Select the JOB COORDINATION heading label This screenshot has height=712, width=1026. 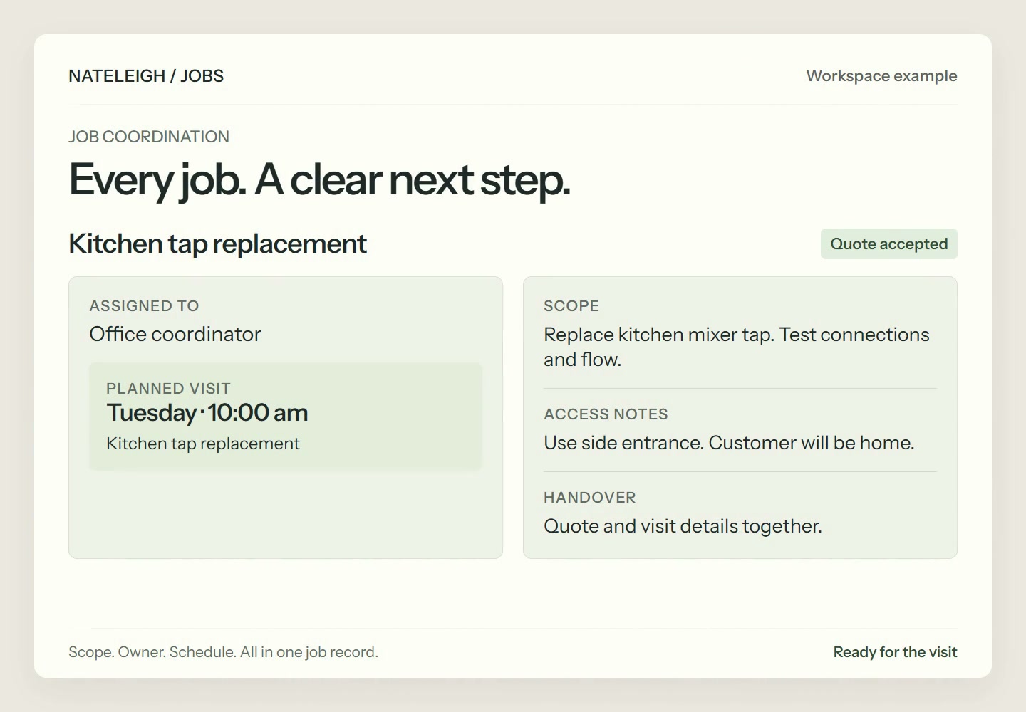pos(149,137)
